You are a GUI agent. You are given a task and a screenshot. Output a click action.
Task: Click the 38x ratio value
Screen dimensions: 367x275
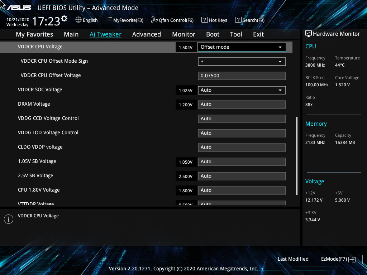click(x=309, y=105)
